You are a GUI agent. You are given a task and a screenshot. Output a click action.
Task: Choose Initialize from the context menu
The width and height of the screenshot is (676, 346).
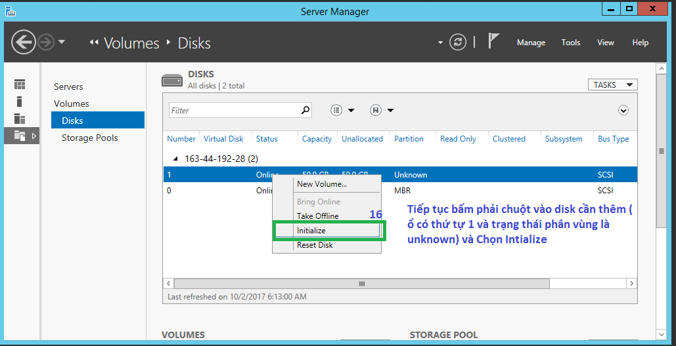[x=311, y=231]
